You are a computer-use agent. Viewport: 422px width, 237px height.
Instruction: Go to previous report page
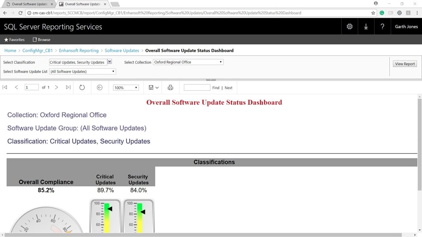[16, 87]
